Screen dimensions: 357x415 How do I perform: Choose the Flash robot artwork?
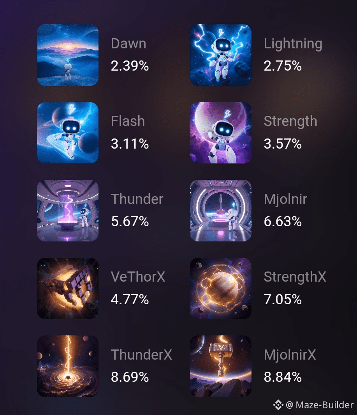tap(68, 133)
